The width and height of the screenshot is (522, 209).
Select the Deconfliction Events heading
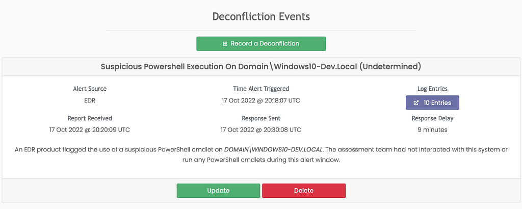[x=261, y=16]
